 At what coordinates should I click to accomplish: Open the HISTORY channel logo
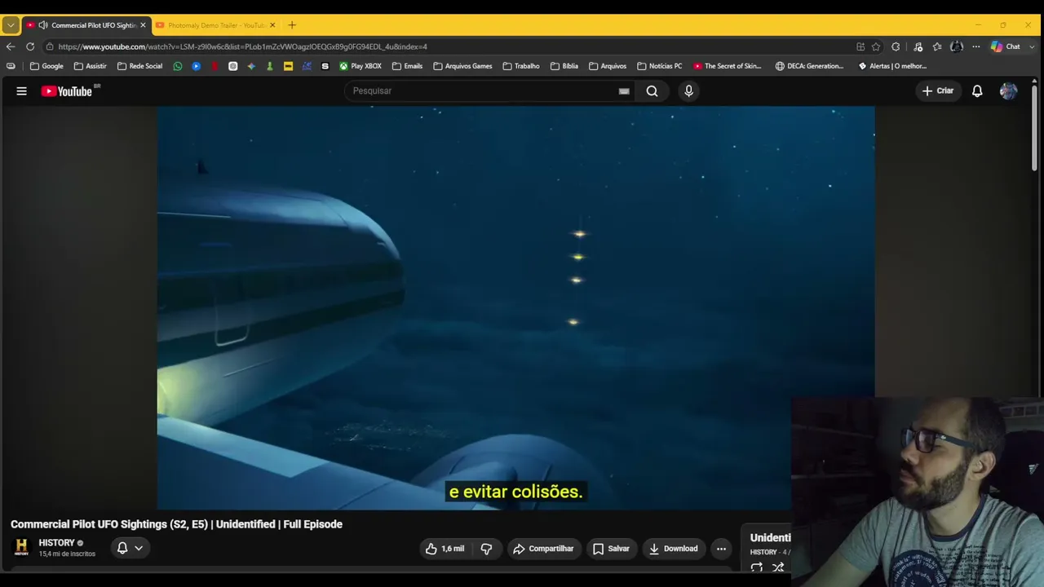pos(22,548)
